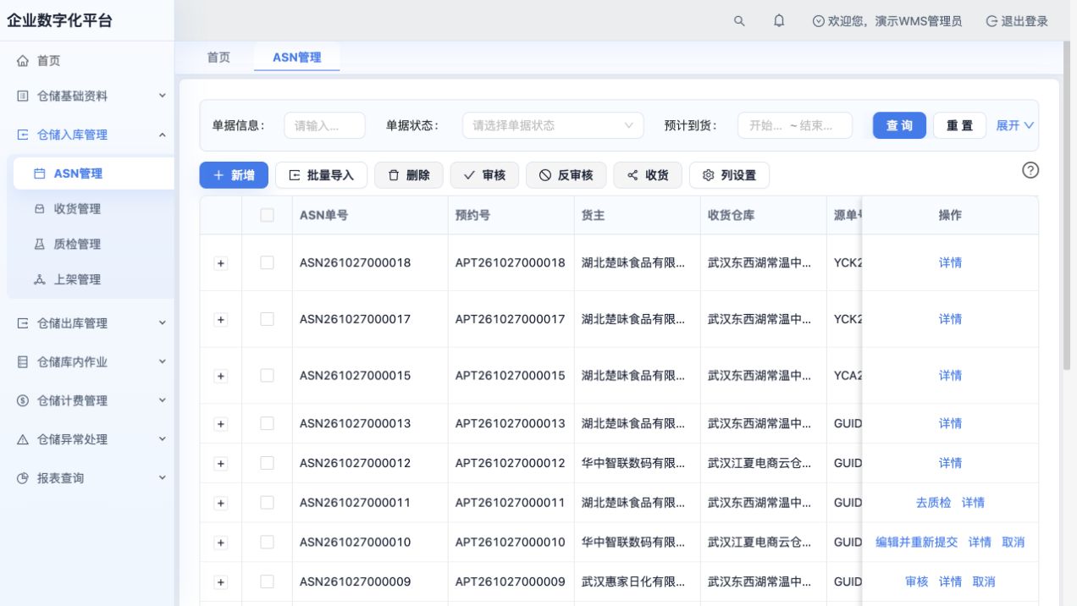Screen dimensions: 1077x606
Task: Click the gear icon on 列设置 button
Action: pos(709,175)
